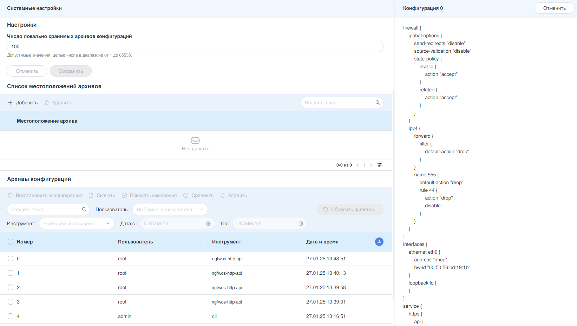
Task: Tick the checkbox for archive number 3
Action: [11, 302]
